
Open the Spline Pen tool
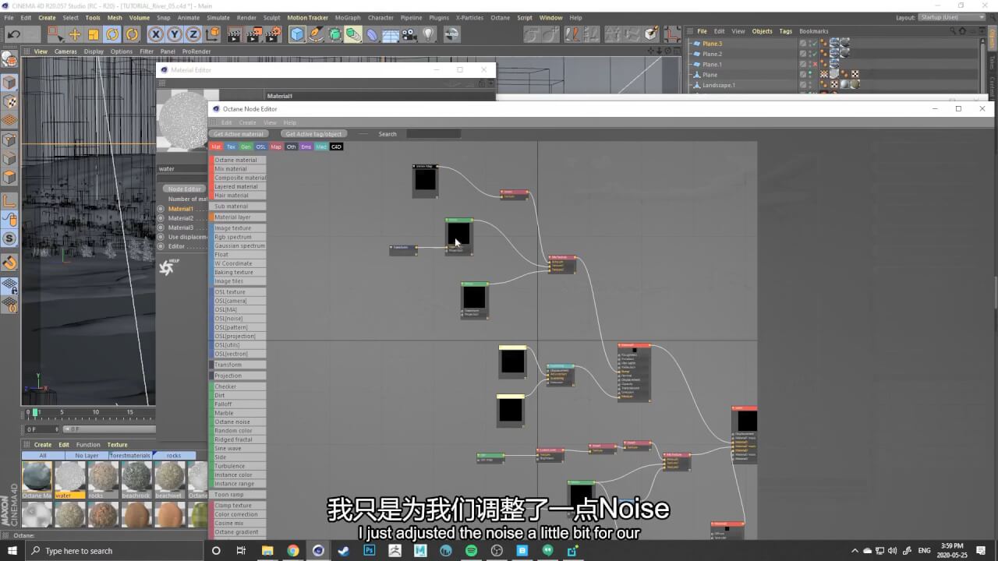tap(316, 34)
